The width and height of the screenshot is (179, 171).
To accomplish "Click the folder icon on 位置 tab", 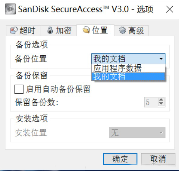I will coord(86,30).
